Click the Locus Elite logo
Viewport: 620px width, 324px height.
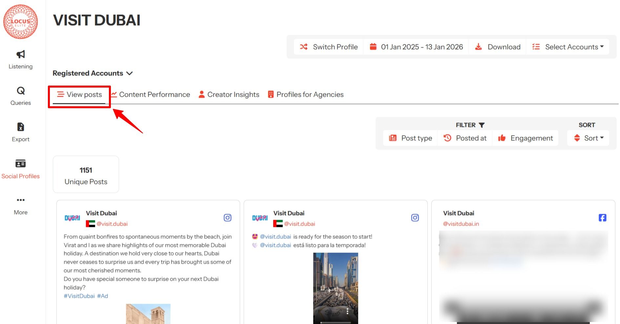(x=20, y=22)
